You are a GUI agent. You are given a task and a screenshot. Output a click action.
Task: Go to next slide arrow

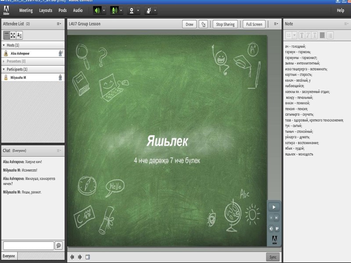coord(80,257)
